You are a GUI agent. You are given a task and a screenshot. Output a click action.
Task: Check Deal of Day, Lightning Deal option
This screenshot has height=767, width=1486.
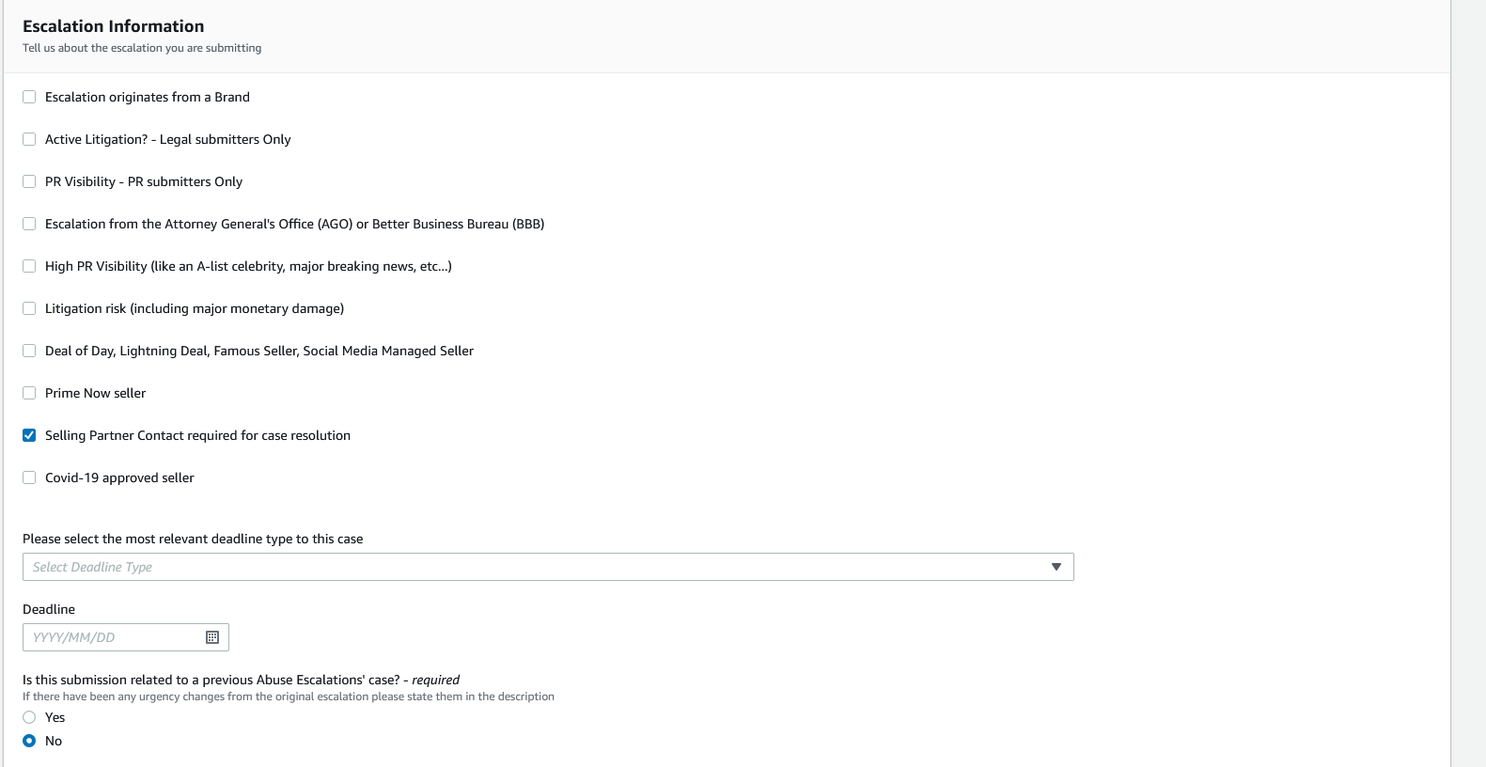[x=29, y=351]
